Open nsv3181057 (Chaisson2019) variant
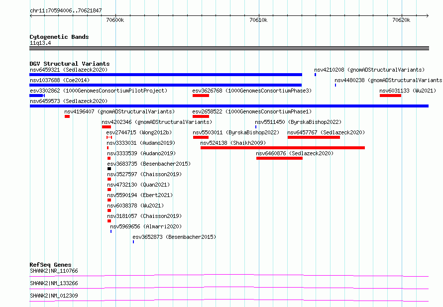 [144, 216]
